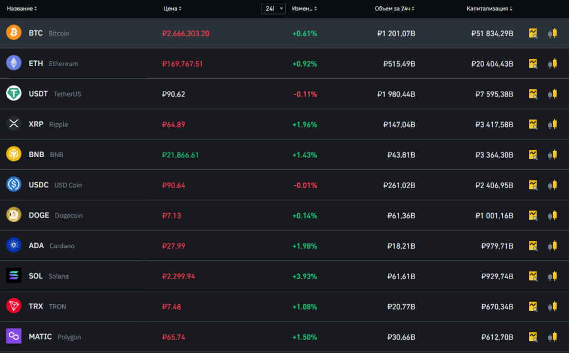Click the XRP Ripple name link
Screen dimensions: 569x353
48,124
